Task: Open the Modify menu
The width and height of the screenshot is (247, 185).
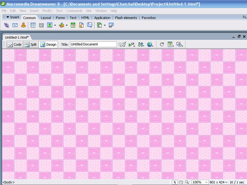Action: tap(47, 11)
